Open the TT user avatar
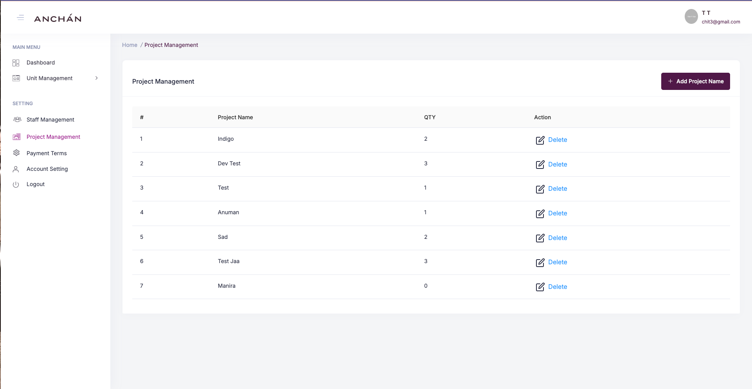 pyautogui.click(x=691, y=16)
